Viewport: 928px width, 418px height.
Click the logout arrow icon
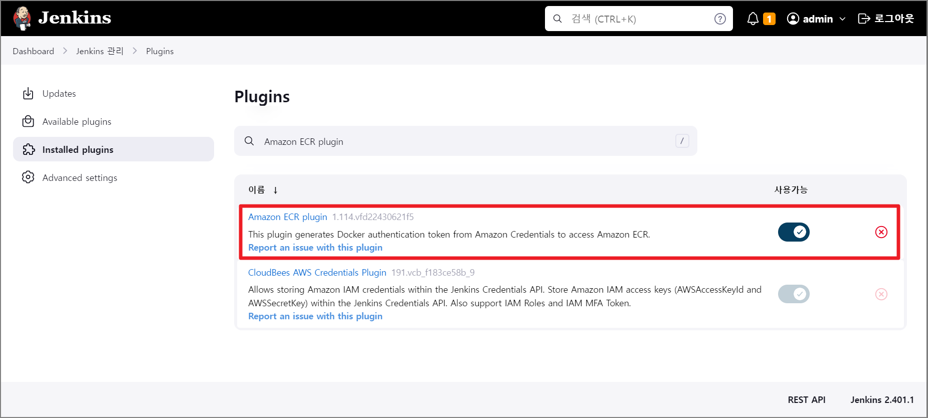[x=864, y=19]
